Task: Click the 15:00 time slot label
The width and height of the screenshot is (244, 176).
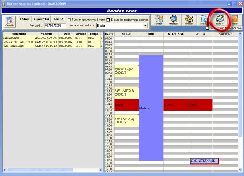Action: click(109, 138)
